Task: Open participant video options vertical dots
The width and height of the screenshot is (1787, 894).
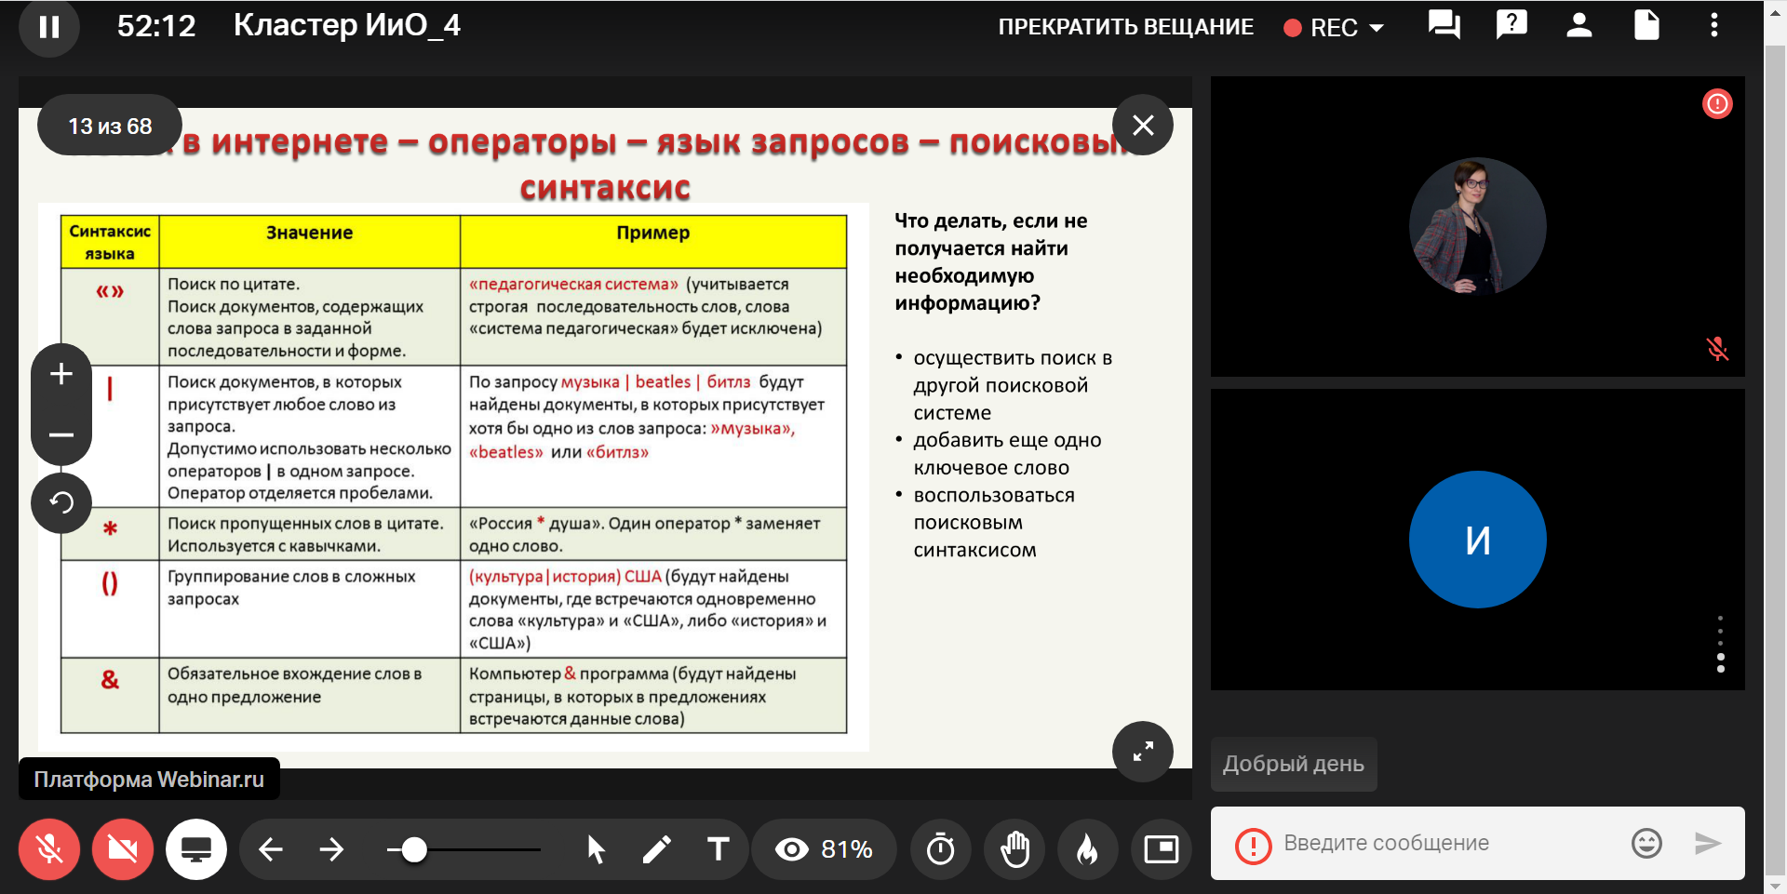Action: tap(1720, 642)
